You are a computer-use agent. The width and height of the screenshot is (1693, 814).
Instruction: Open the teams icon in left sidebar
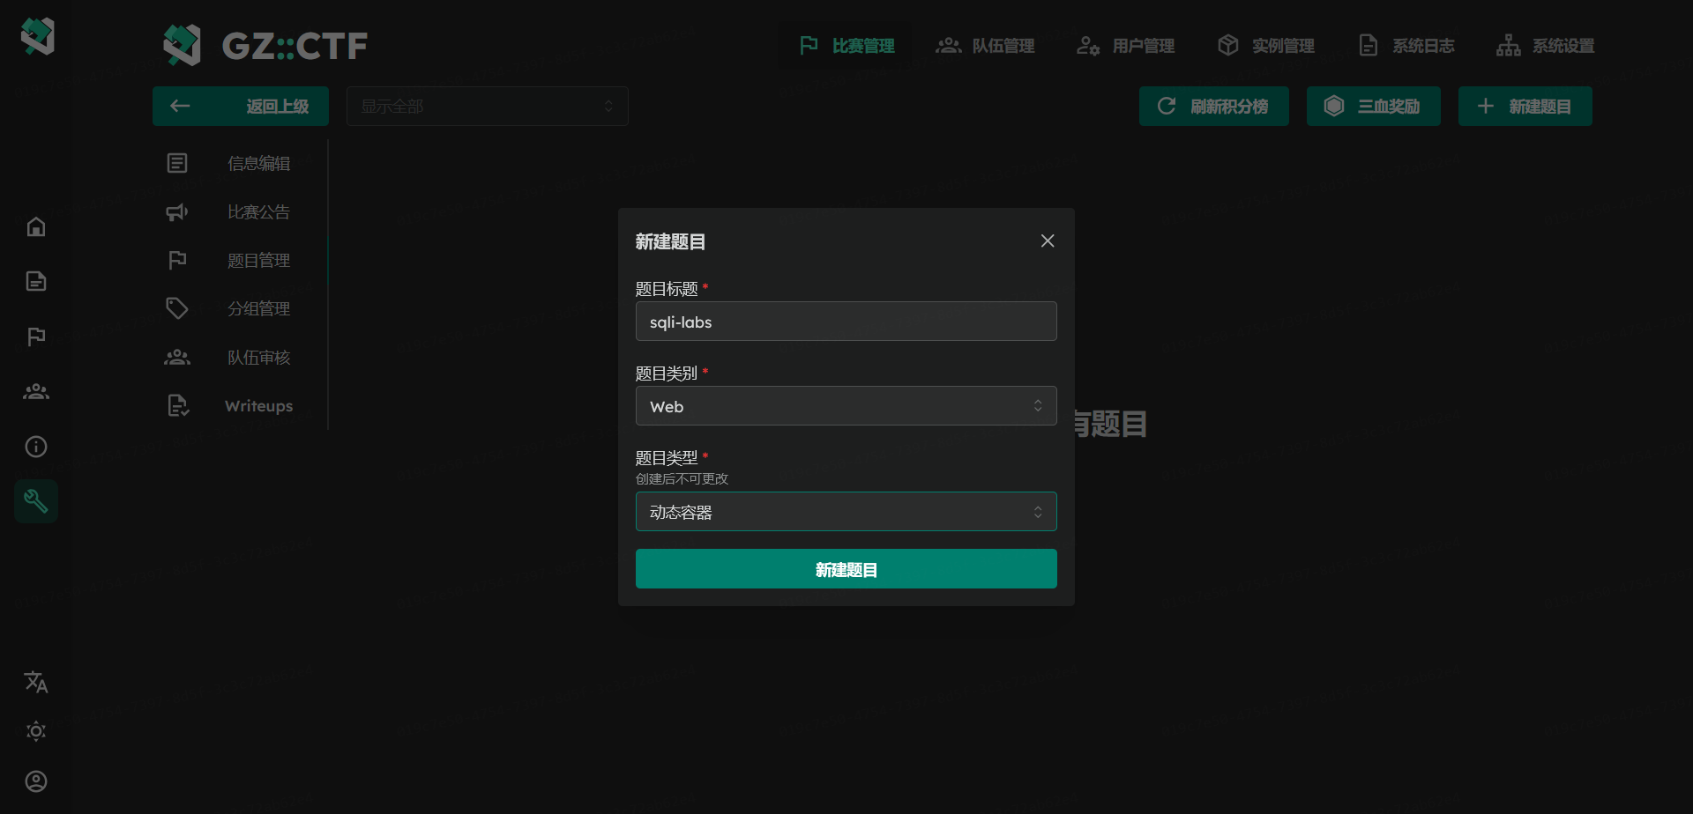click(x=36, y=392)
